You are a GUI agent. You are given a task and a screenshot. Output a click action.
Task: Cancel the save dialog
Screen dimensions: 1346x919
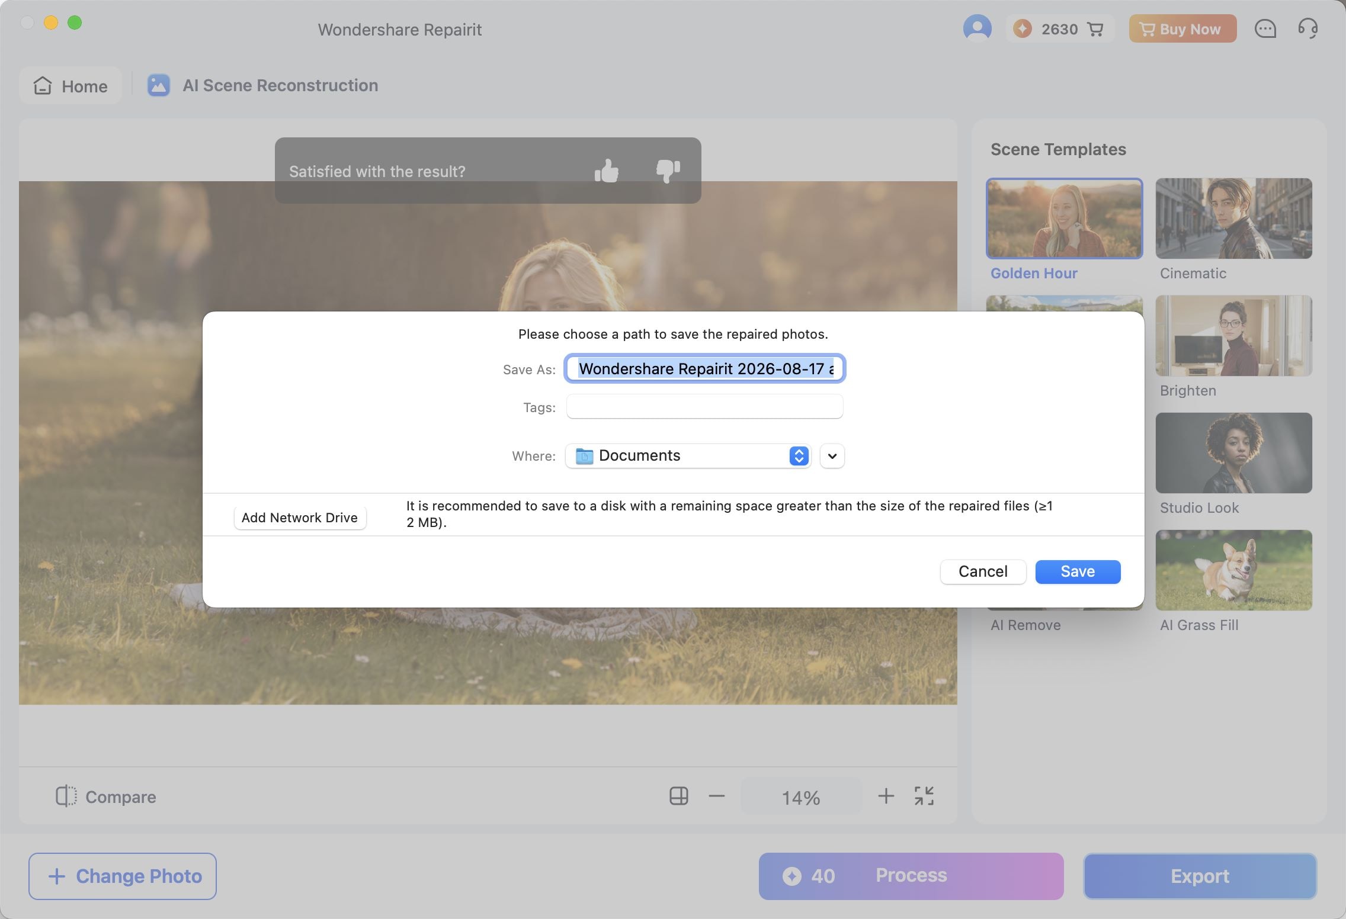click(x=983, y=571)
